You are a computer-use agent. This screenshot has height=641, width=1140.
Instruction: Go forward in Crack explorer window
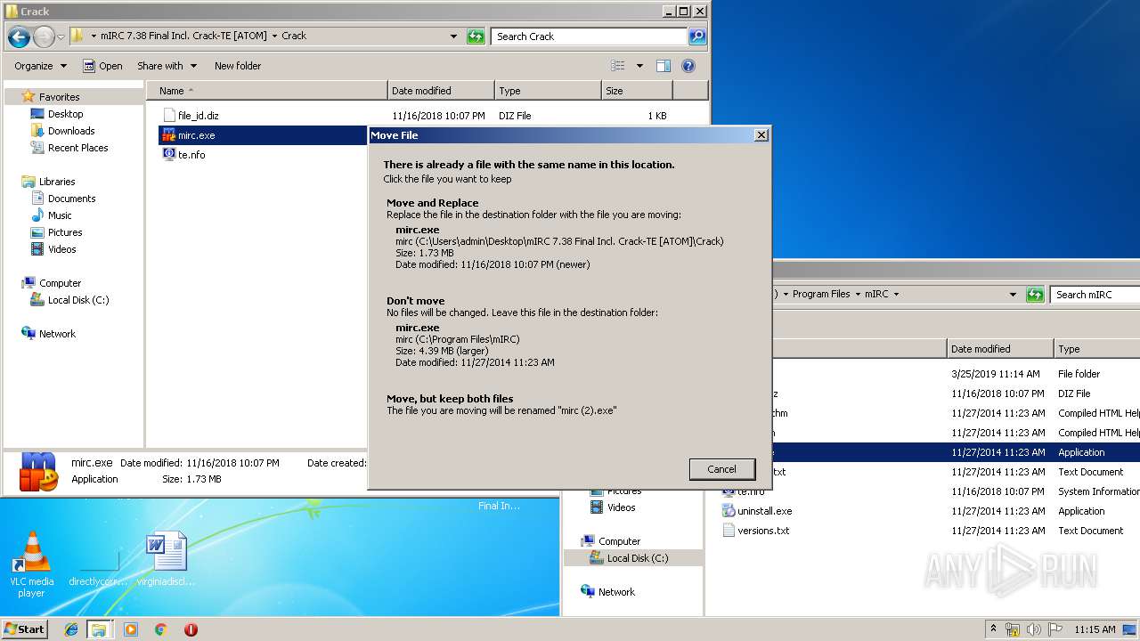[44, 37]
